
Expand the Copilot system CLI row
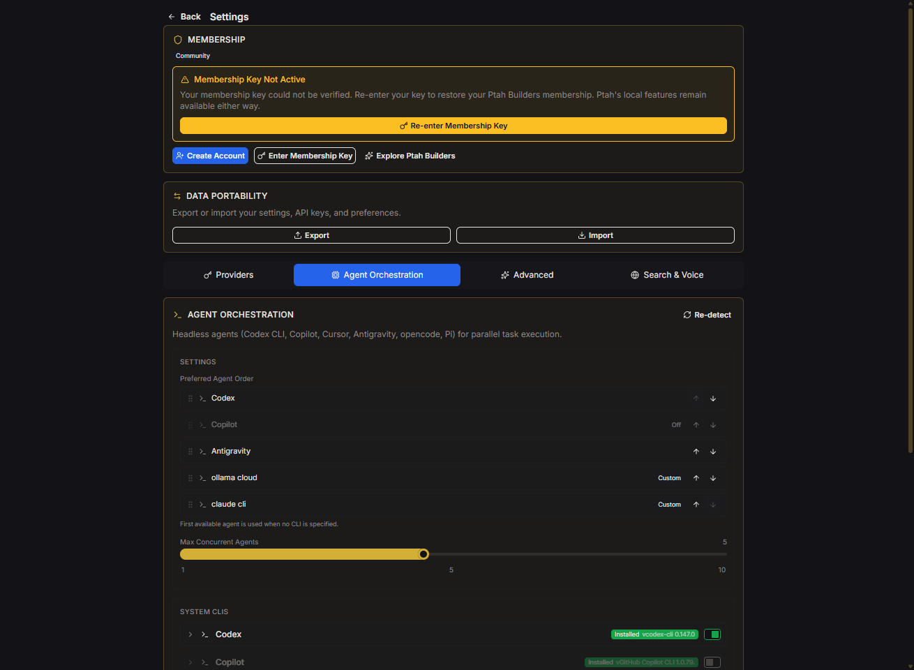click(x=190, y=662)
